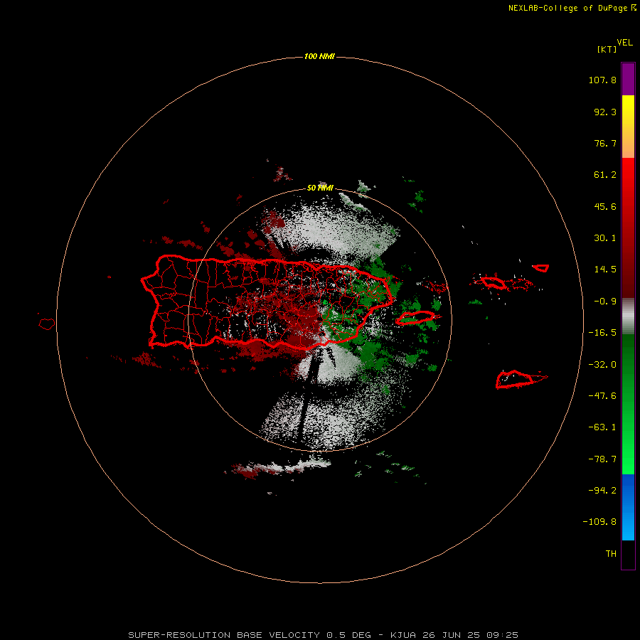
Task: Click the TH threshold label
Action: pyautogui.click(x=611, y=554)
